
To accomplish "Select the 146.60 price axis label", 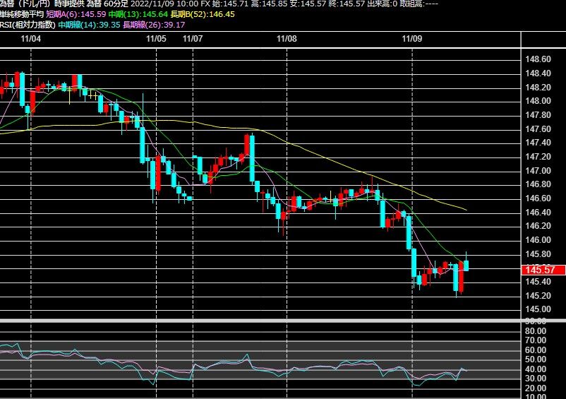I will tap(538, 198).
